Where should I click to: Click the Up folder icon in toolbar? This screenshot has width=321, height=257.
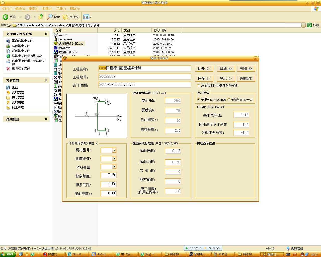click(x=41, y=17)
